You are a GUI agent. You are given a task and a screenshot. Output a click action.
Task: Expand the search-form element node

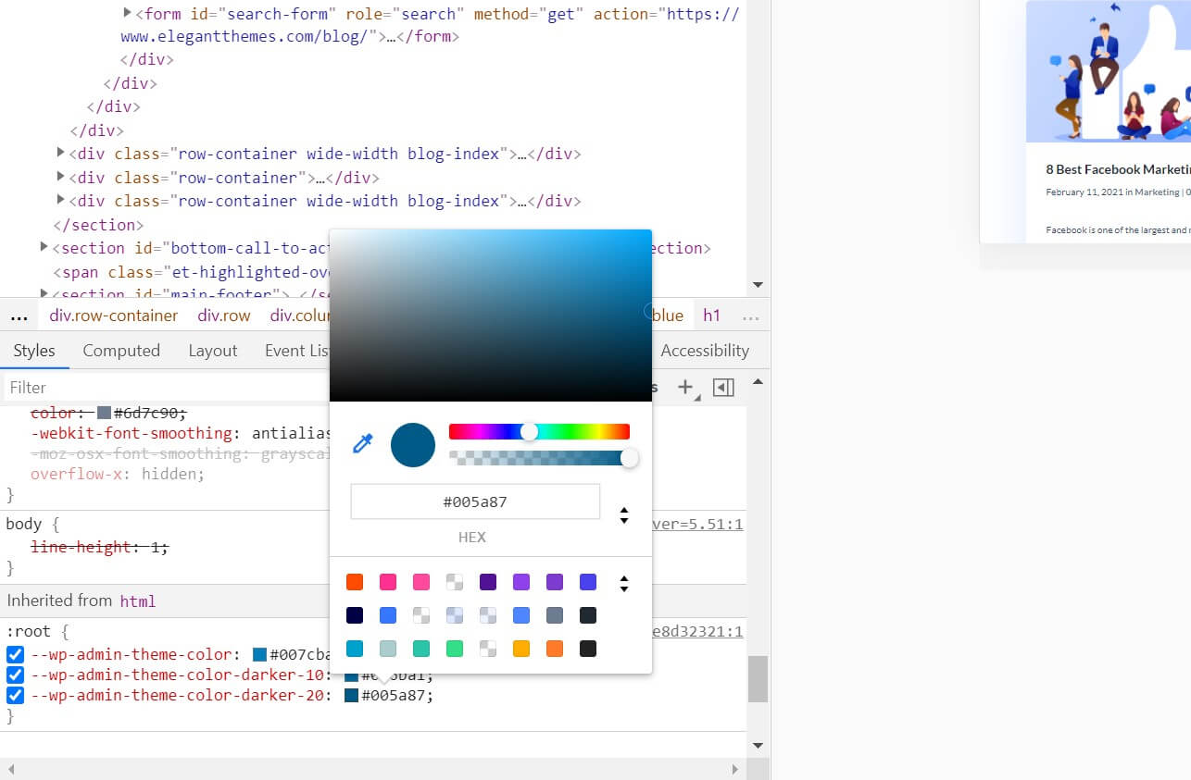(x=127, y=14)
